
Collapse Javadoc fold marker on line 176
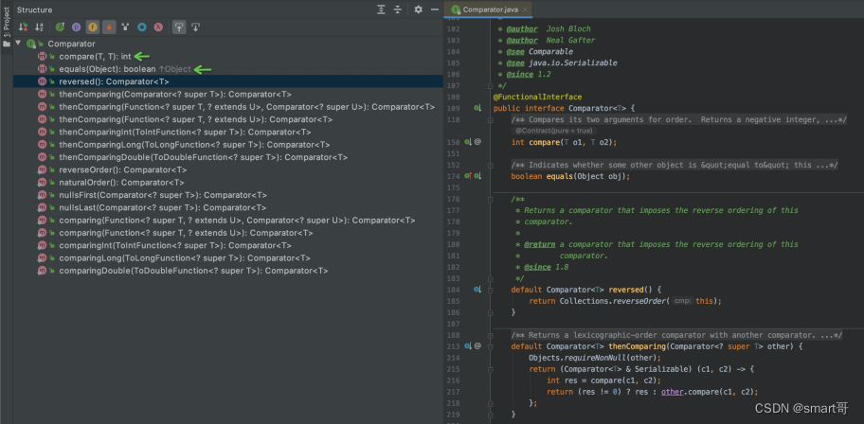click(490, 200)
